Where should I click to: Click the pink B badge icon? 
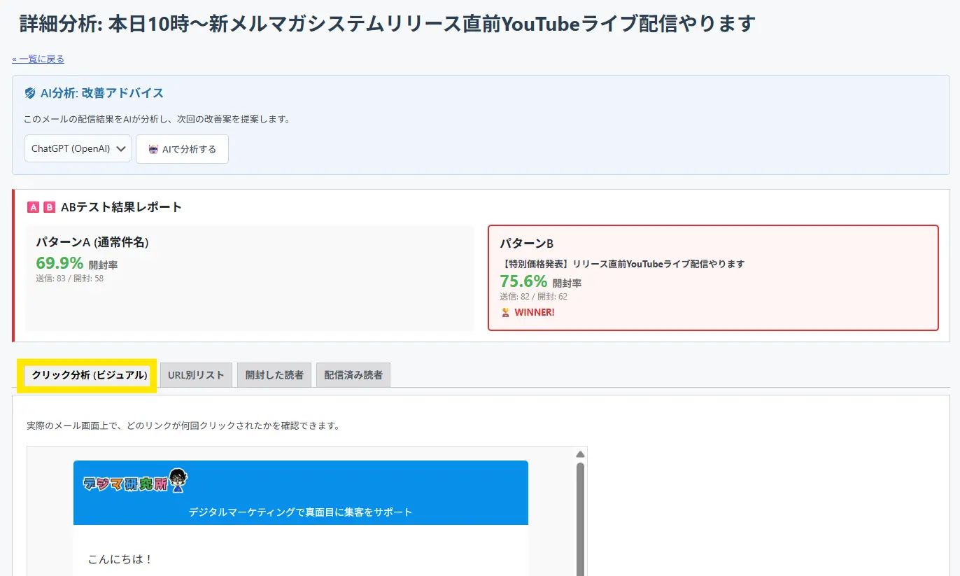point(49,207)
